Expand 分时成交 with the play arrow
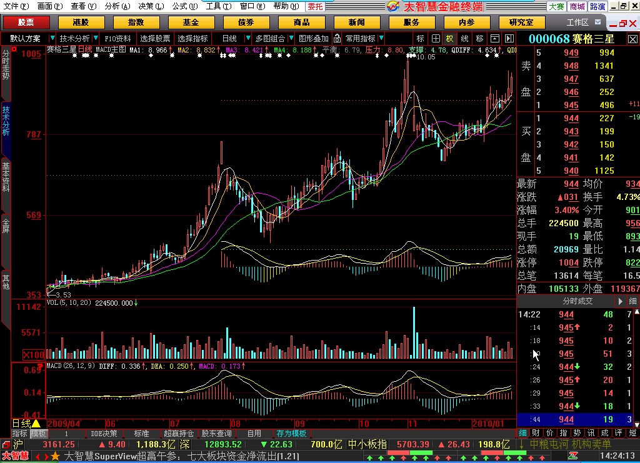Image resolution: width=640 pixels, height=463 pixels. 620,301
